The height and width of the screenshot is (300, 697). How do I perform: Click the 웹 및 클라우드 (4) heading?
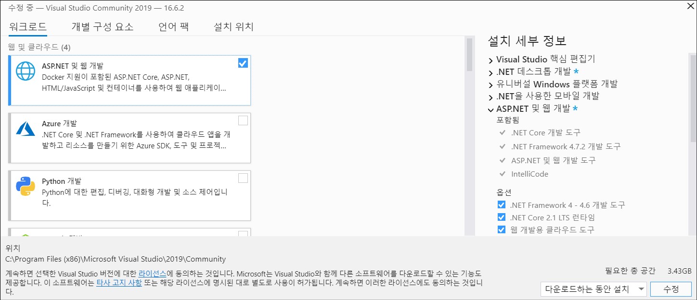tap(39, 47)
